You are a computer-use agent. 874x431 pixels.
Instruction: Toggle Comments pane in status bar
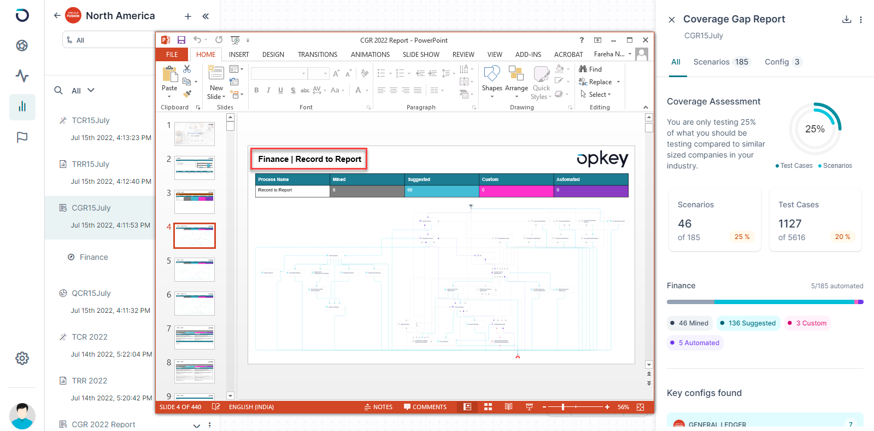(x=425, y=407)
